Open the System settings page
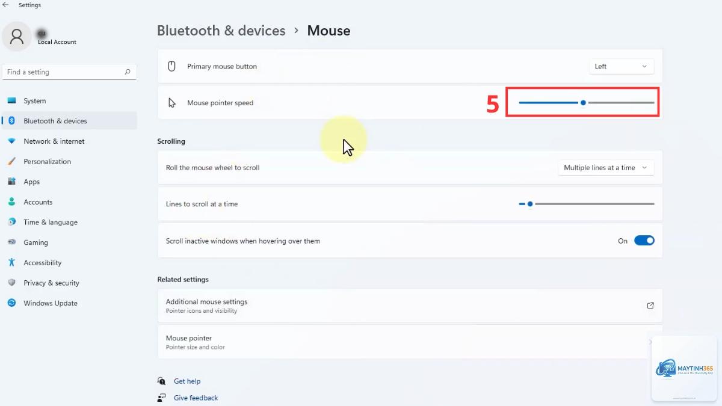This screenshot has width=722, height=406. 70,101
